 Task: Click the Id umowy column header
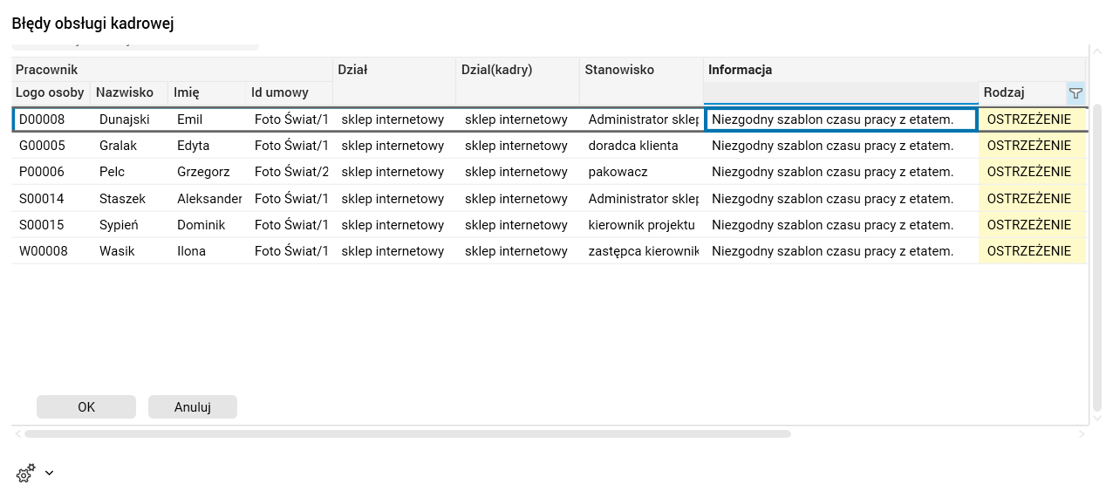pos(280,92)
